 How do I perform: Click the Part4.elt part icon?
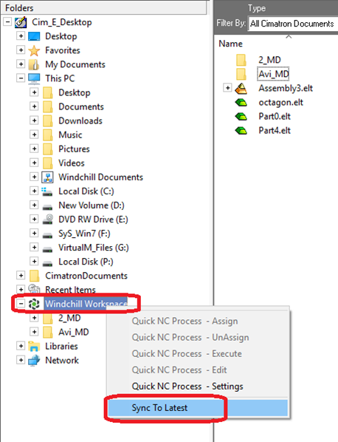point(241,131)
